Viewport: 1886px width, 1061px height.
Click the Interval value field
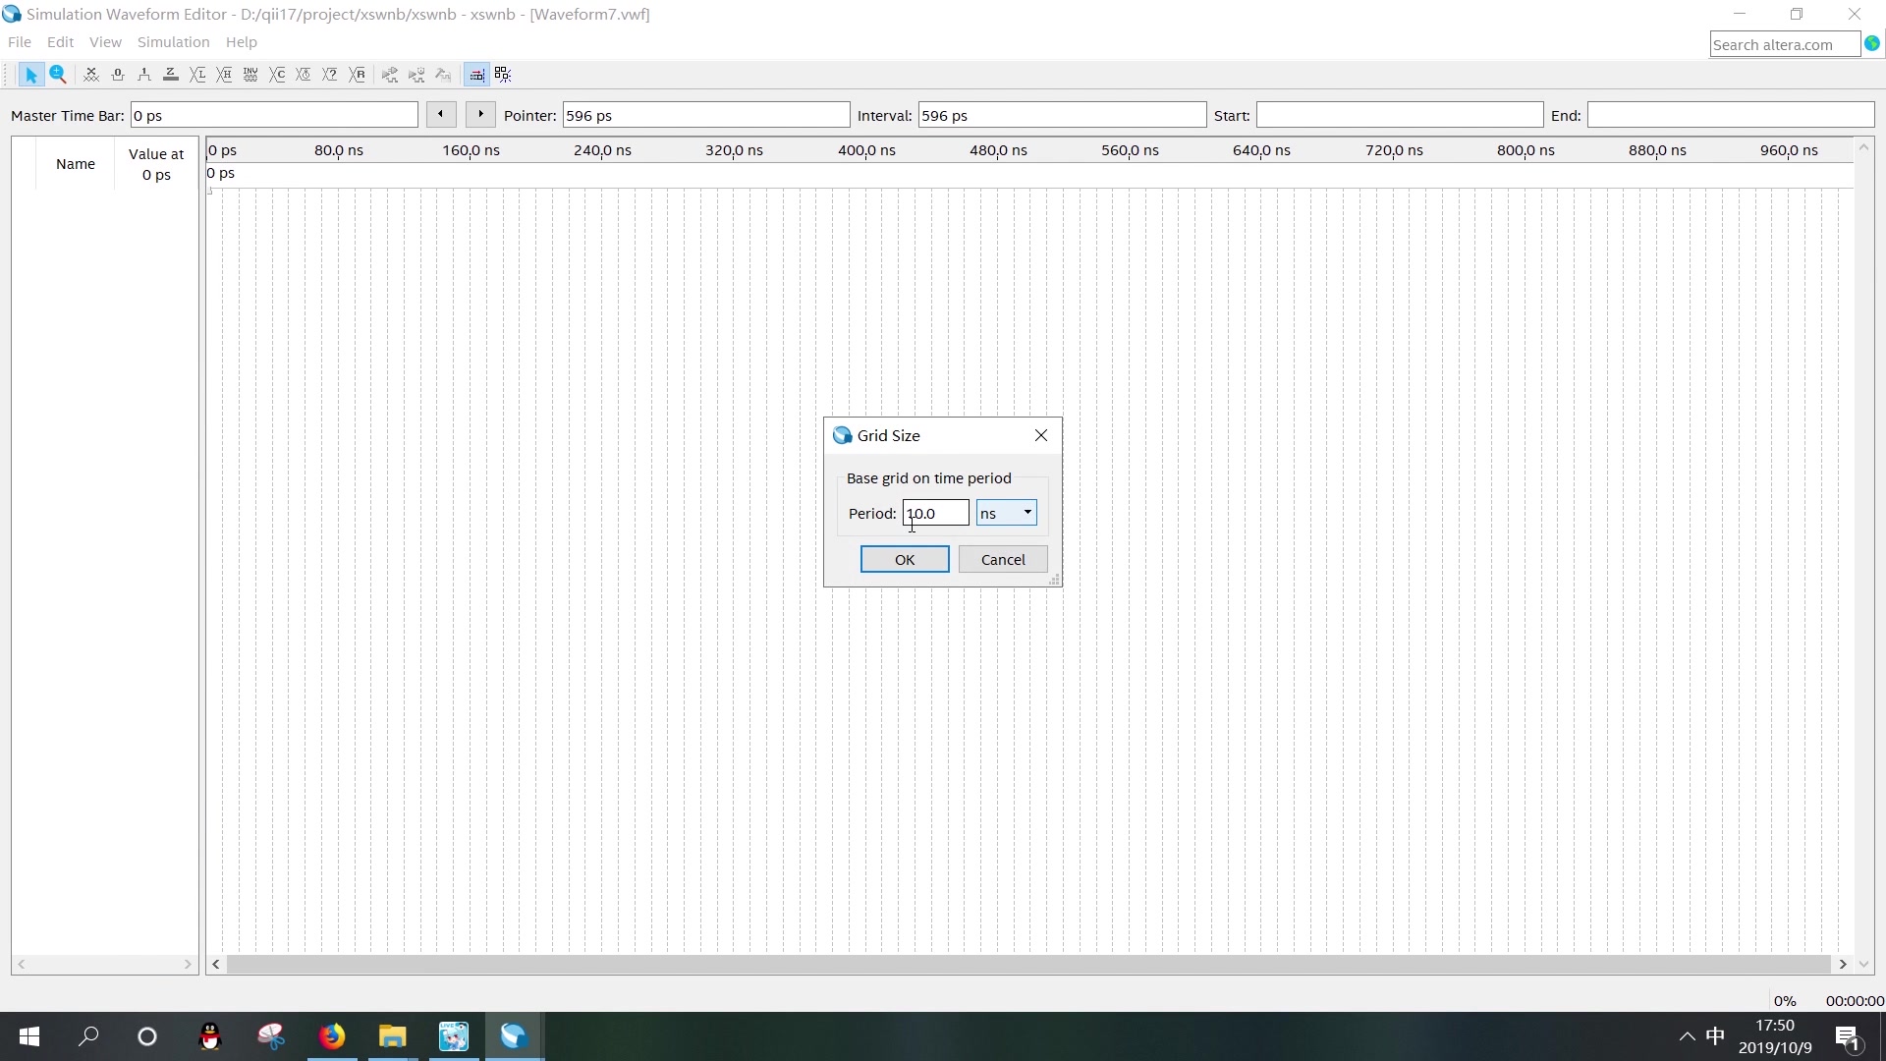[1062, 115]
